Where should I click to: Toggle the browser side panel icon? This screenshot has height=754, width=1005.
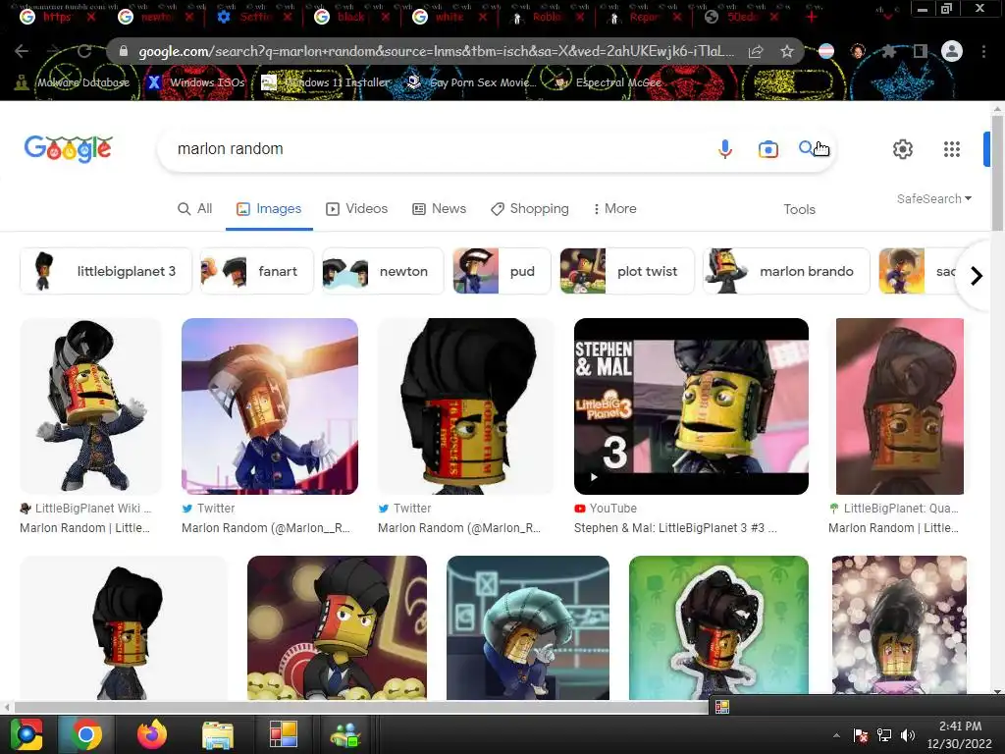[921, 51]
